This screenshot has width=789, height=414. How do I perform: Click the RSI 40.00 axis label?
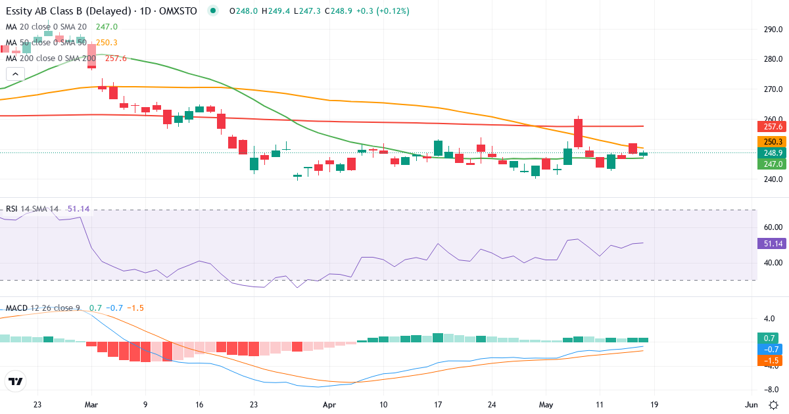click(773, 262)
